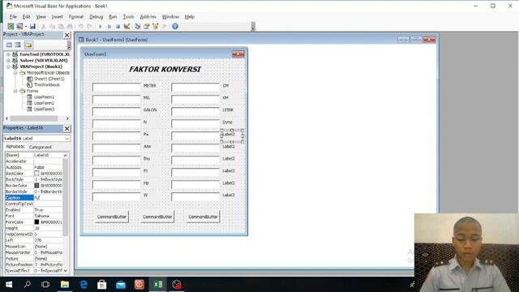Screen dimensions: 519x292
Task: Select UserForm3 in project tree
Action: [44, 109]
